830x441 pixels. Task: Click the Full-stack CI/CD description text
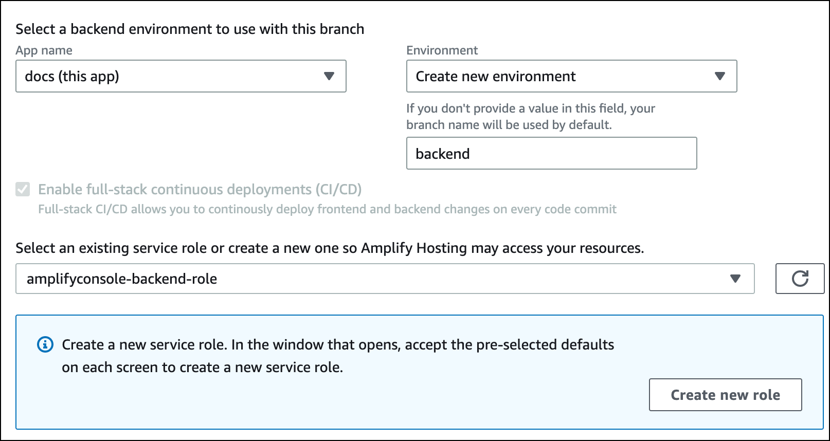click(327, 209)
